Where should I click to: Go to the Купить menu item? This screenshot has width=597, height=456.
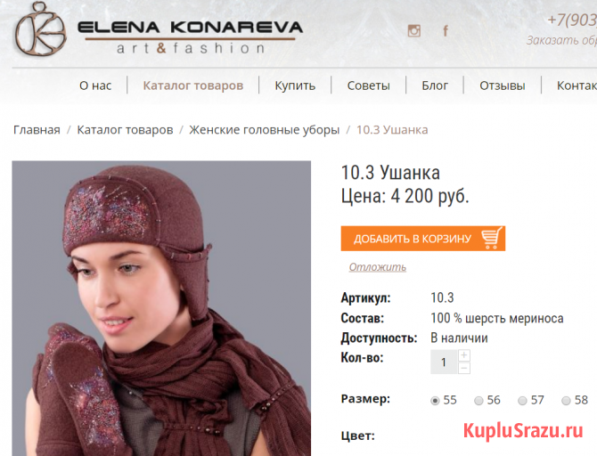295,85
